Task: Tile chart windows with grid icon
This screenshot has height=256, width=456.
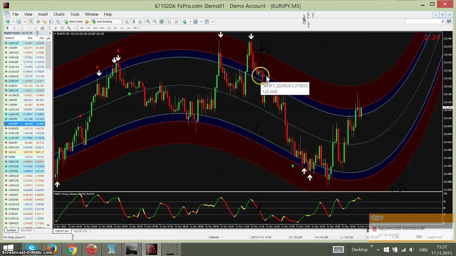Action: 161,22
